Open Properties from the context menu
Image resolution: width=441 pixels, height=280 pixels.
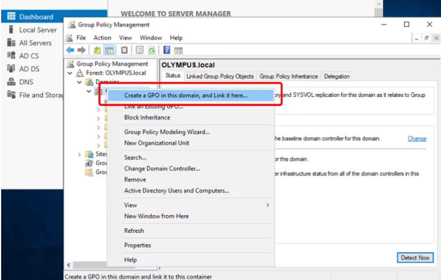click(191, 245)
